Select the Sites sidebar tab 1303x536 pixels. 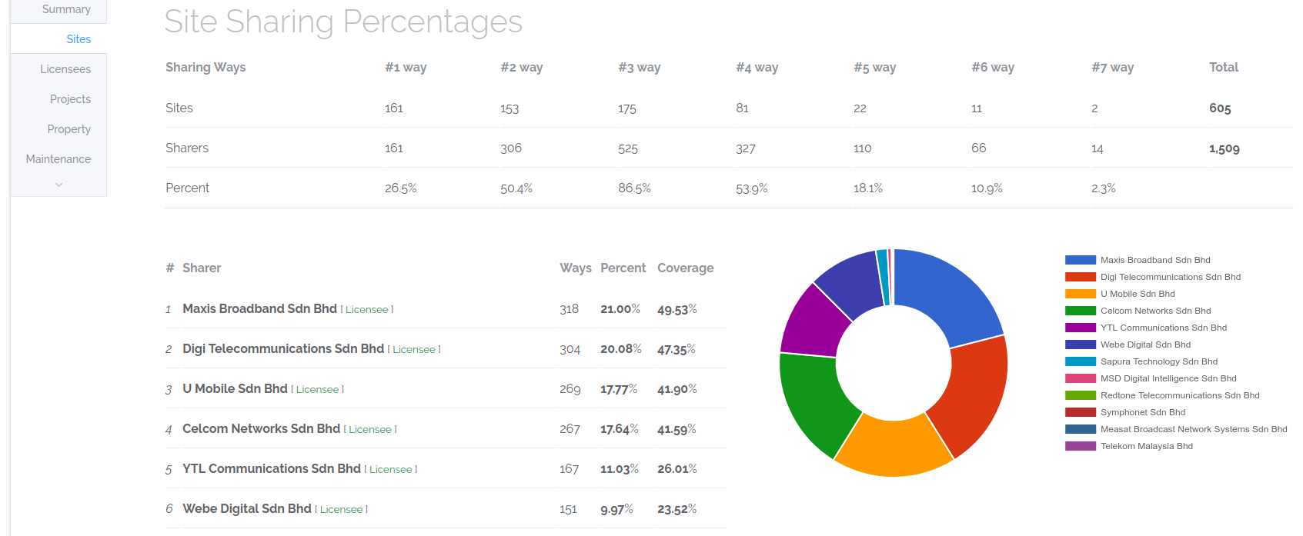coord(79,39)
